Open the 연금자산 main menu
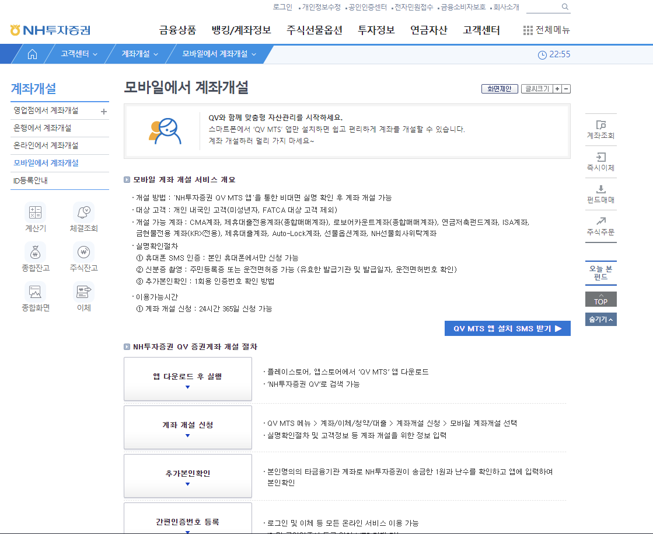This screenshot has width=653, height=534. pos(428,30)
